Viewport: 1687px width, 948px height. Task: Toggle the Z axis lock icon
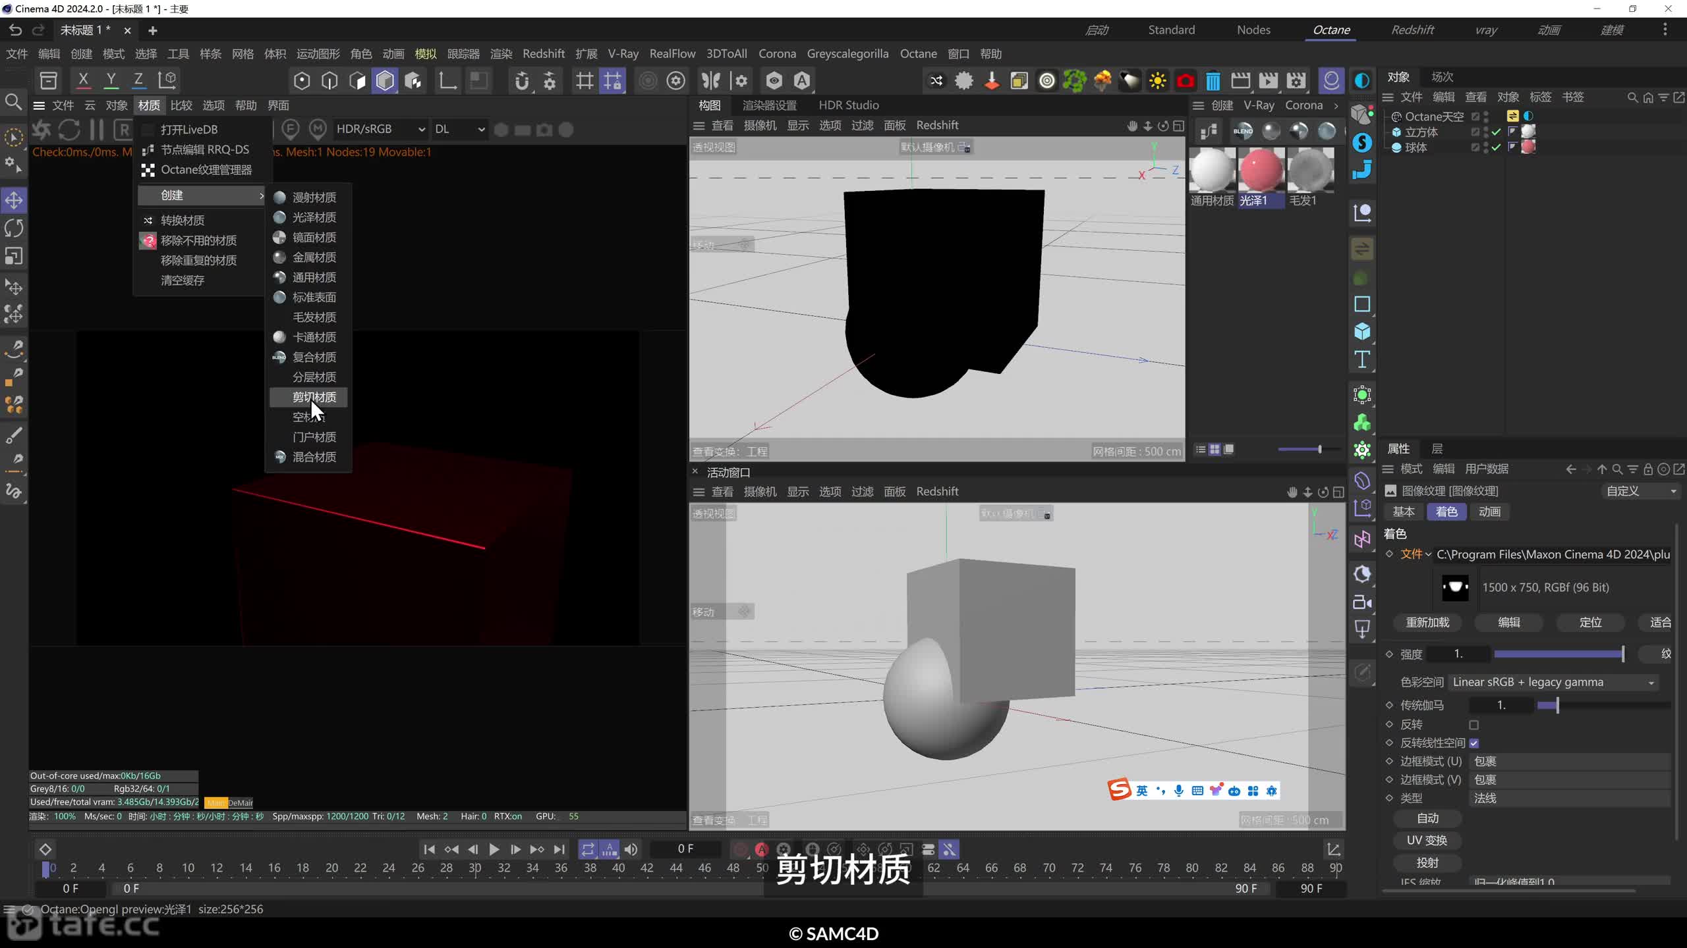coord(138,80)
